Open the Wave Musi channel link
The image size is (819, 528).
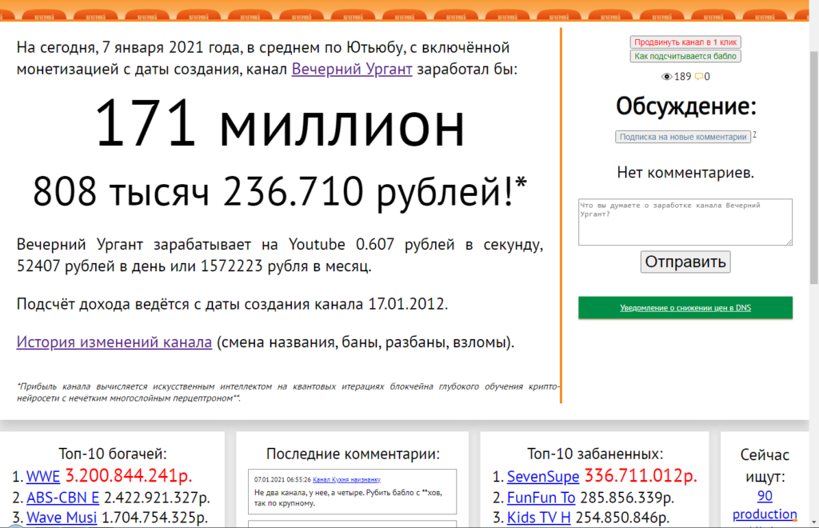click(62, 518)
